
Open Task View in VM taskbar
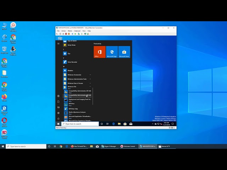pos(107,124)
